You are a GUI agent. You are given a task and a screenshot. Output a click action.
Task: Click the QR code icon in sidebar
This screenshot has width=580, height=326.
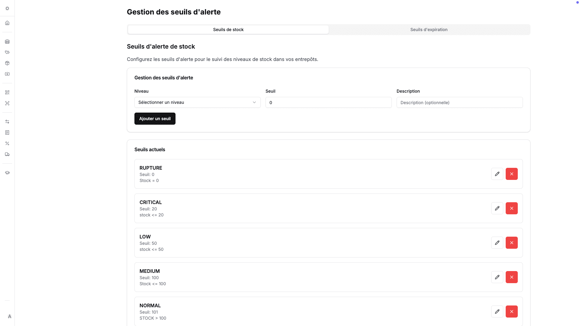(x=7, y=92)
